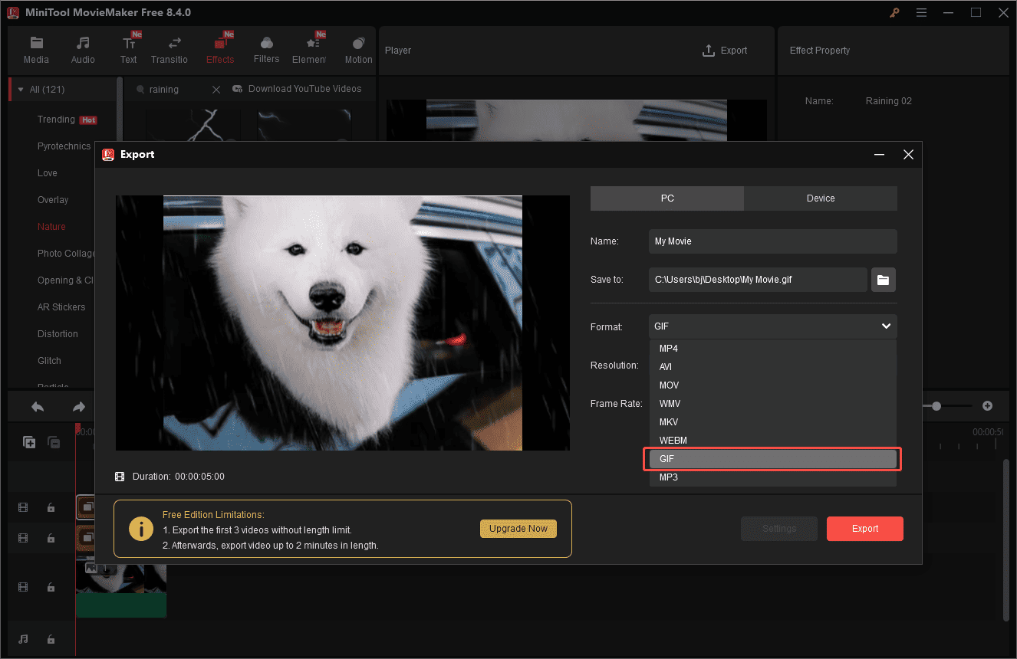Adjust the timeline zoom slider
Viewport: 1017px width, 659px height.
coord(937,405)
